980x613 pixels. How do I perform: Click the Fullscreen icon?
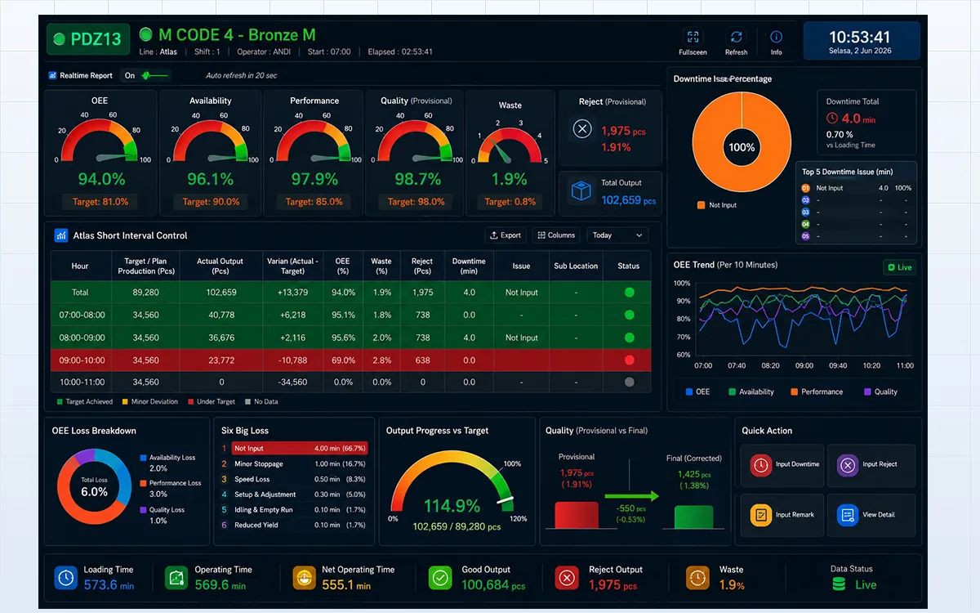click(693, 37)
